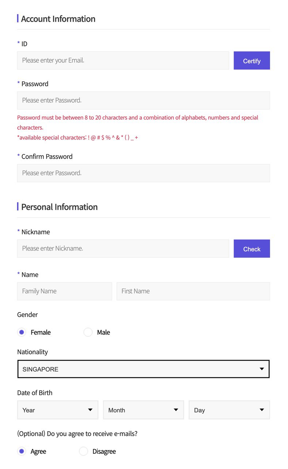This screenshot has width=288, height=469.
Task: Click the Day dropdown arrow icon
Action: (262, 410)
